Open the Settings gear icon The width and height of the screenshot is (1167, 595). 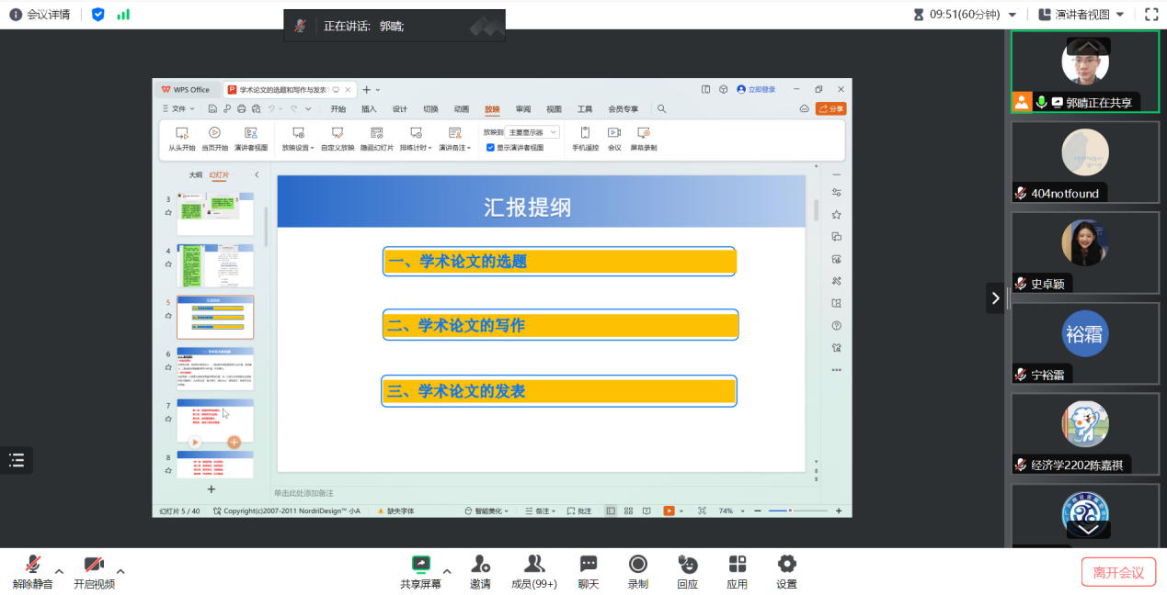coord(786,564)
